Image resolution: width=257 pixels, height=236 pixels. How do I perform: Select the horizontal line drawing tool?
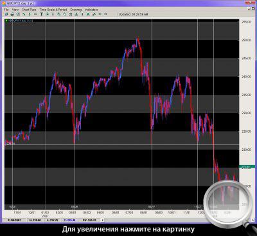tap(35, 14)
